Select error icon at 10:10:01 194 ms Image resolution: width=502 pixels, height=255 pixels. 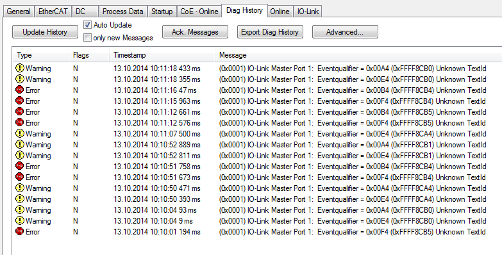point(19,231)
